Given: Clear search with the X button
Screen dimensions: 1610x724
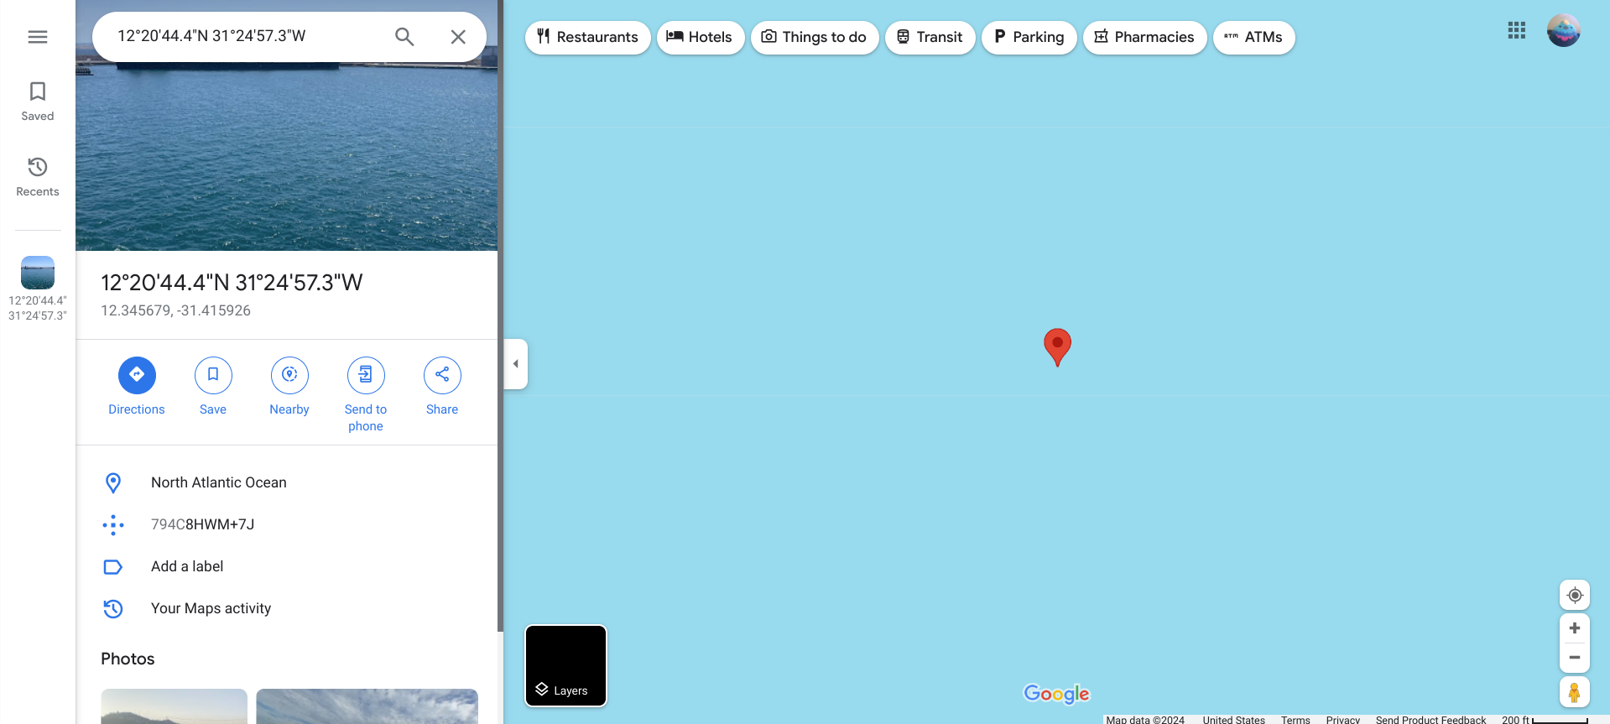Looking at the screenshot, I should pos(457,37).
